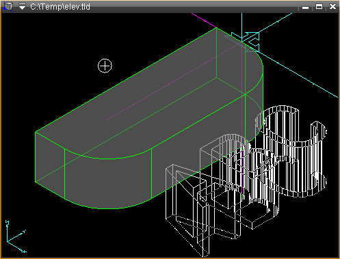Screen dimensions: 340x259
Task: Select the X axis of the coordinate triad
Action: click(x=17, y=247)
